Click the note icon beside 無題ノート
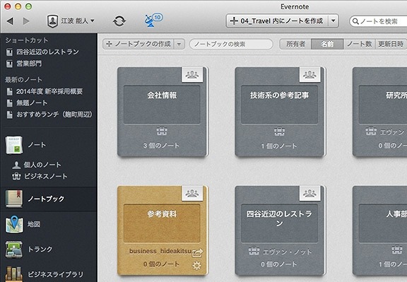Image resolution: width=407 pixels, height=282 pixels. (10, 103)
